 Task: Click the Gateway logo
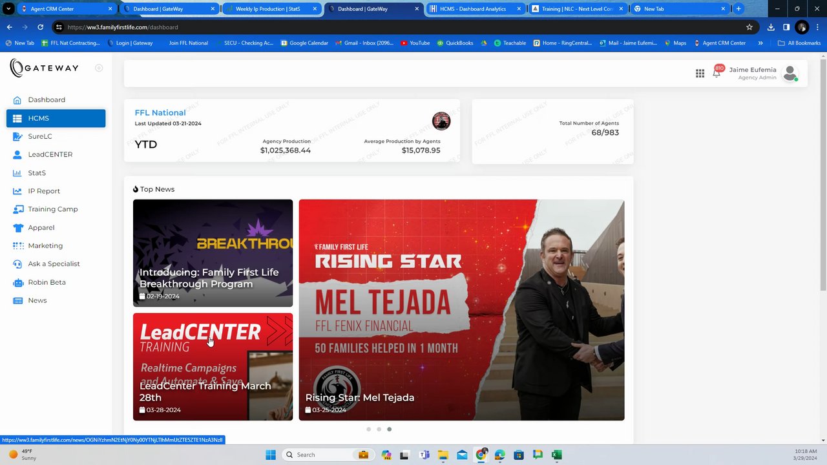click(44, 68)
